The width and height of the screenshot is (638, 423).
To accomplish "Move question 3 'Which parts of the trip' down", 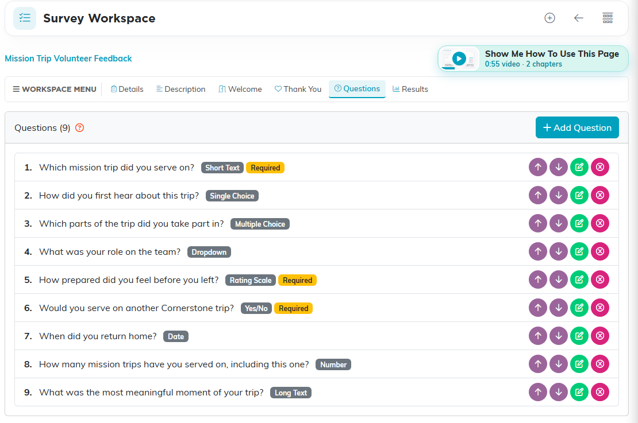I will coord(559,223).
